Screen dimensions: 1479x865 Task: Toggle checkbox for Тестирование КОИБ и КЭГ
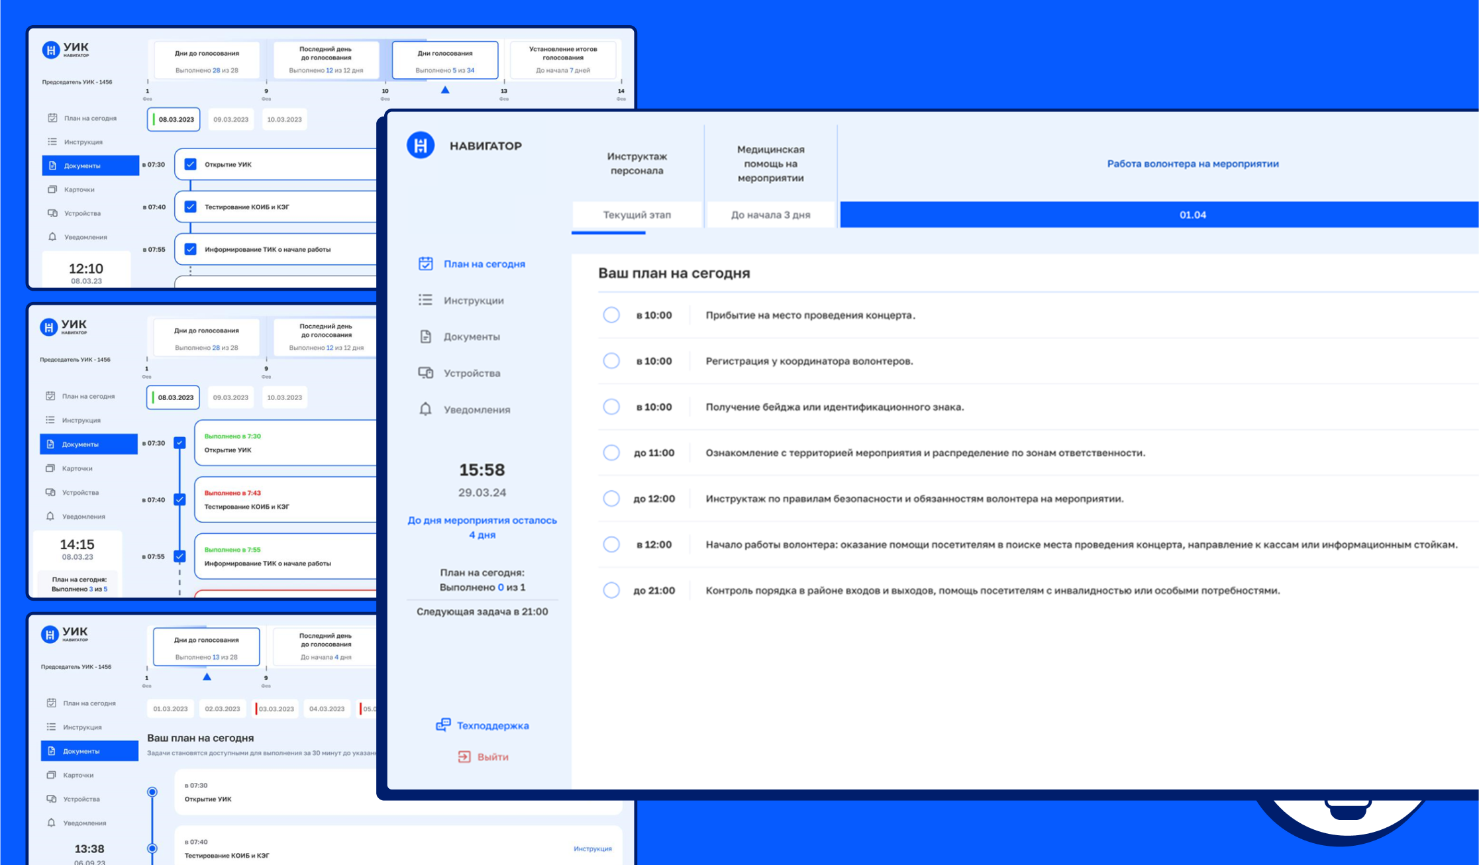pyautogui.click(x=191, y=207)
